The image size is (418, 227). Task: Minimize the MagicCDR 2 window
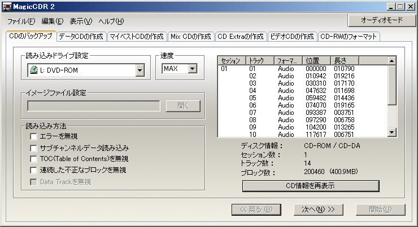391,7
